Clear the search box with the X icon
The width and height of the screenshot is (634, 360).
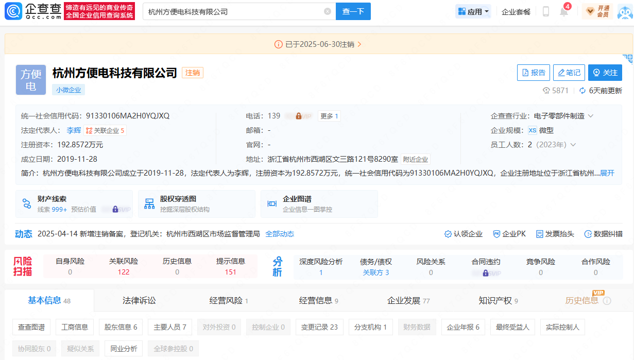(x=328, y=11)
